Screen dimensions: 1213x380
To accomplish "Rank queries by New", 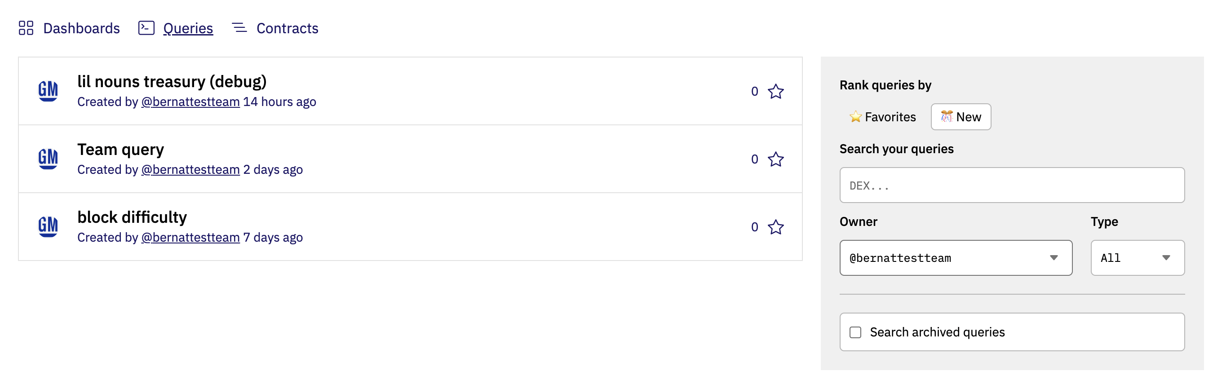I will 961,117.
